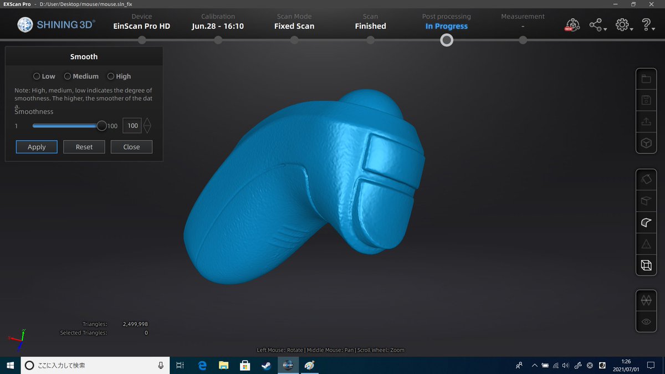Click the export/upload icon in right toolbar
665x374 pixels.
point(646,122)
